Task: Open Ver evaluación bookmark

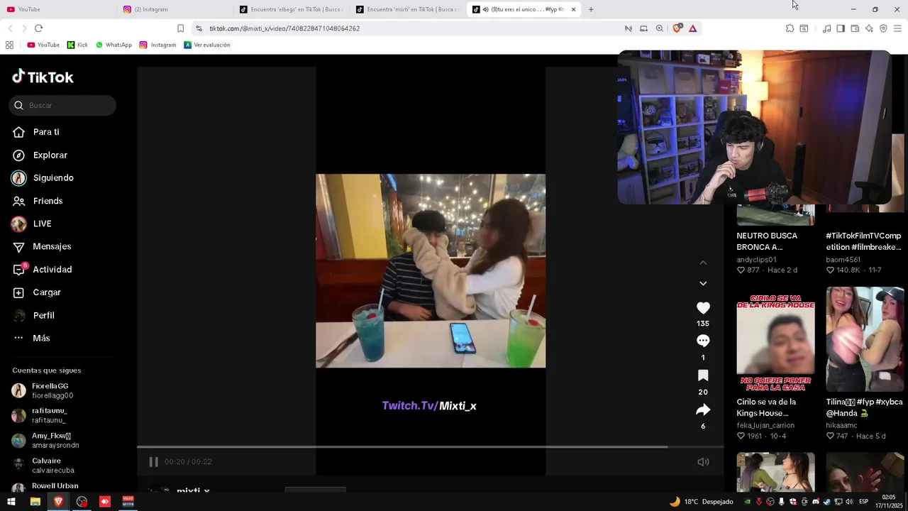Action: pos(206,45)
